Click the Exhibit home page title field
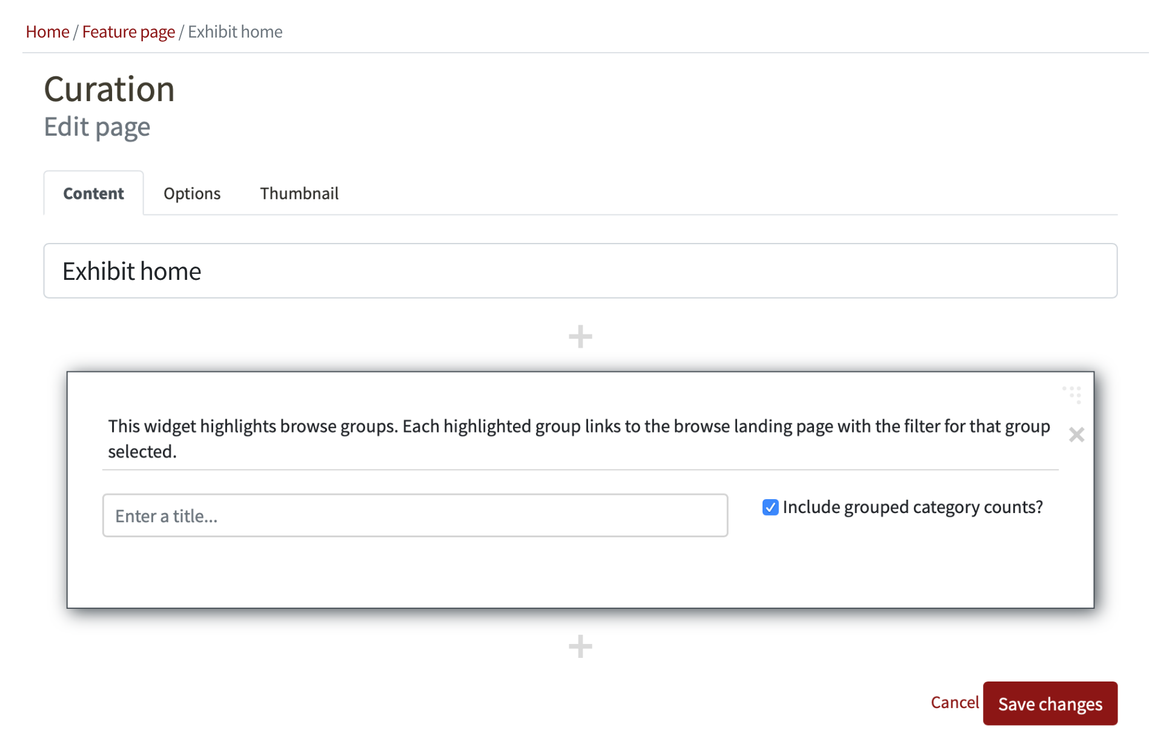The height and width of the screenshot is (756, 1175). (x=580, y=271)
